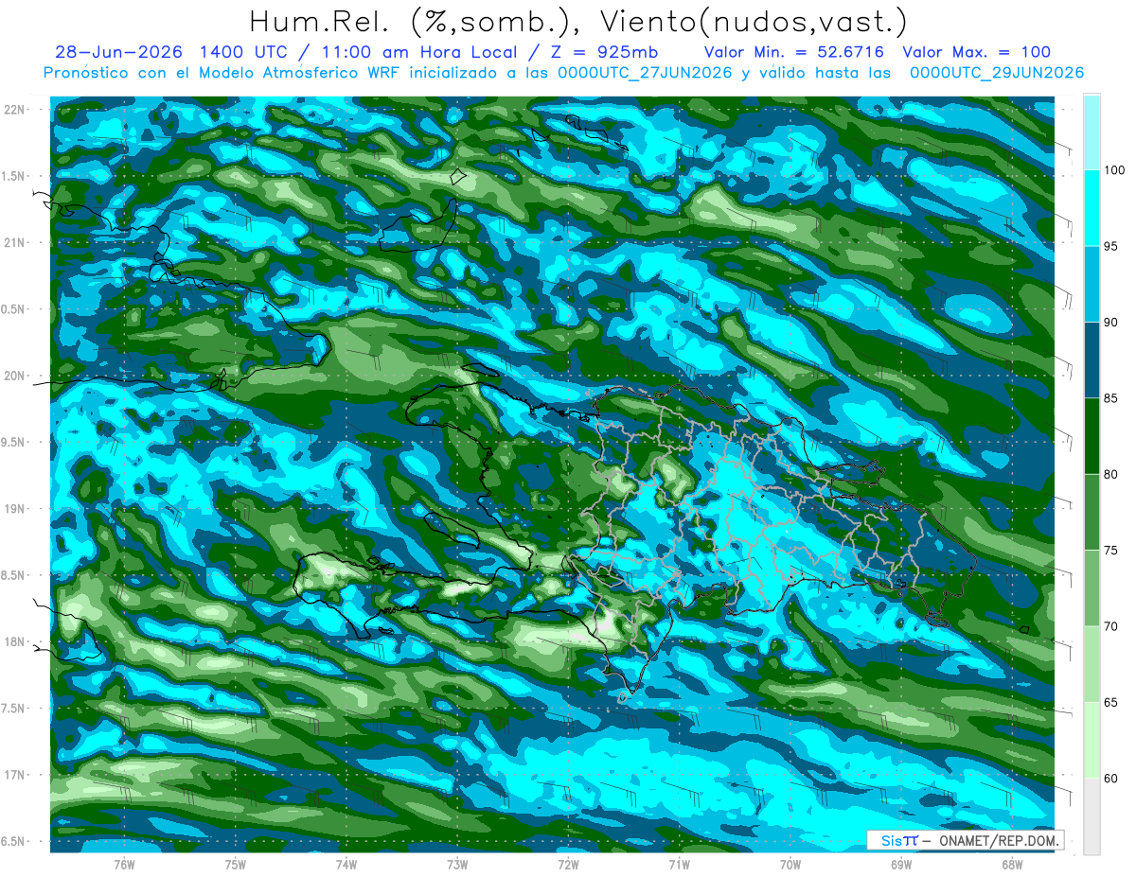
Task: Click the '73W' longitude label
Action: pyautogui.click(x=457, y=865)
